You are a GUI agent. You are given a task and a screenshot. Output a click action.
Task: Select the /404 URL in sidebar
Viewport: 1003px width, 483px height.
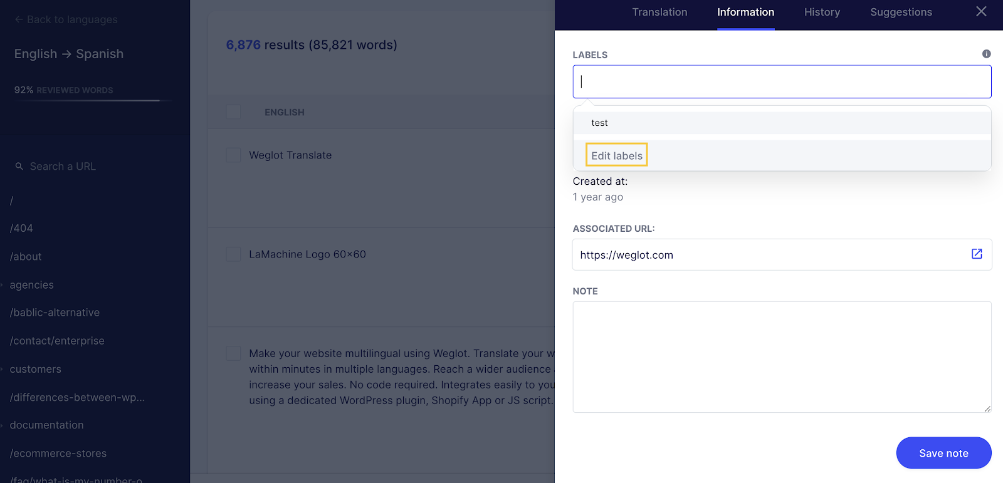click(21, 228)
